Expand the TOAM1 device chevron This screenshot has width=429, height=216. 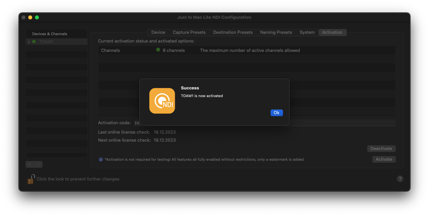click(x=29, y=42)
